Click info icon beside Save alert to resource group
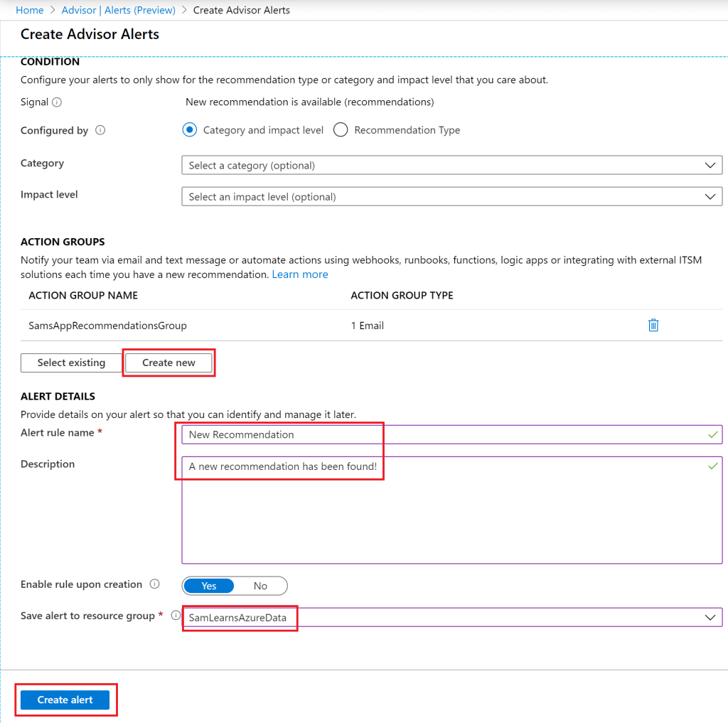The width and height of the screenshot is (728, 723). tap(176, 616)
